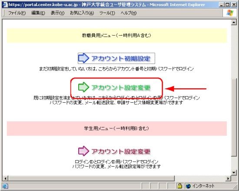Open the ファイル(F) menu
The width and height of the screenshot is (239, 191).
click(x=17, y=13)
